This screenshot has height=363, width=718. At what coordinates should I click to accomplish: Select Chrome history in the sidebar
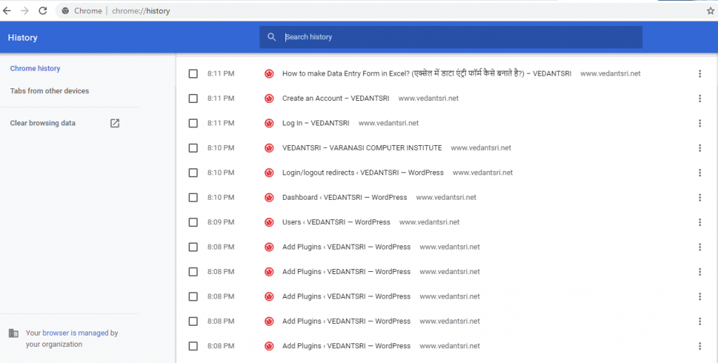[35, 68]
